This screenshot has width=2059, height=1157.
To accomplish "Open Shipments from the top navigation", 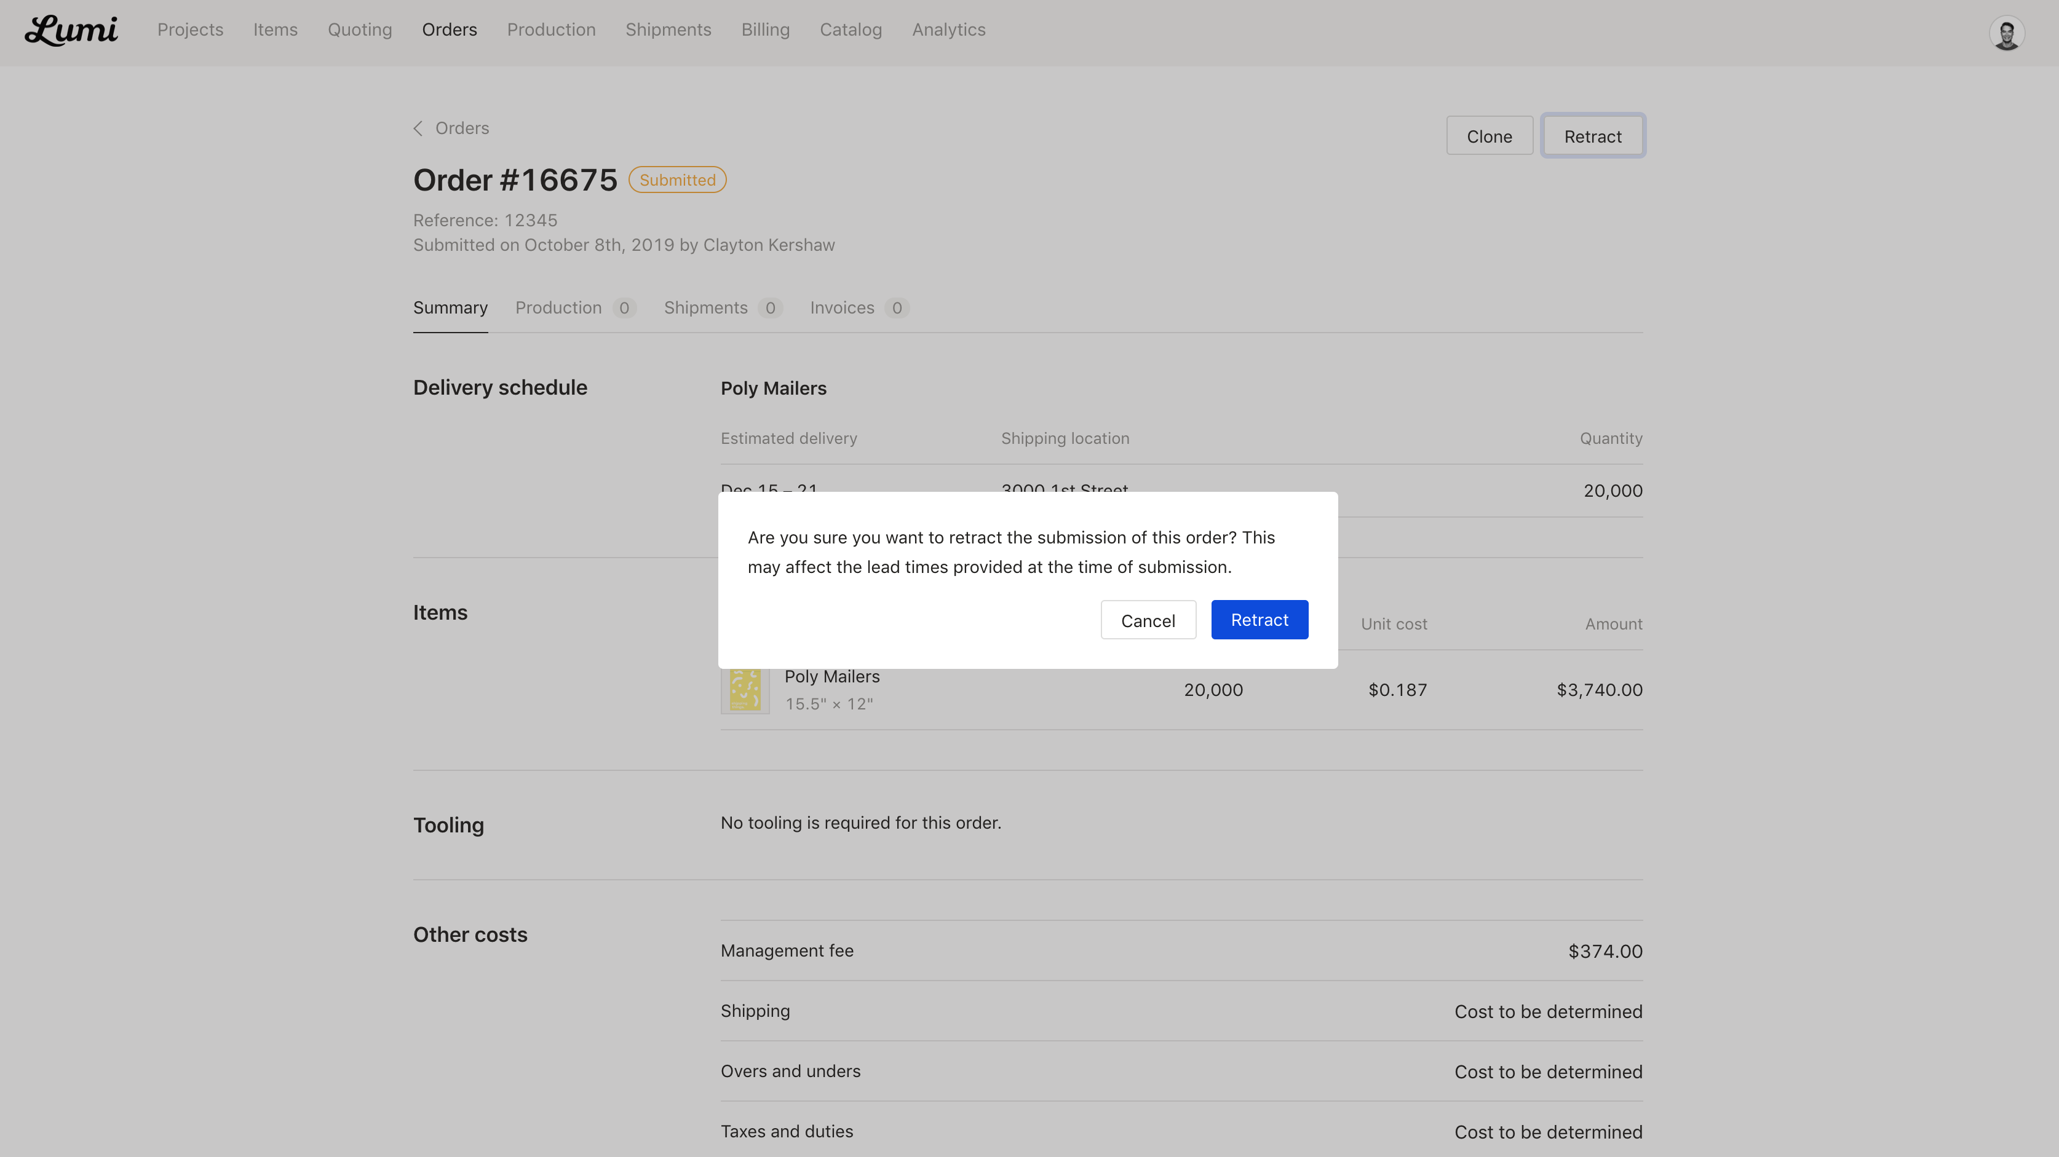I will click(x=668, y=30).
